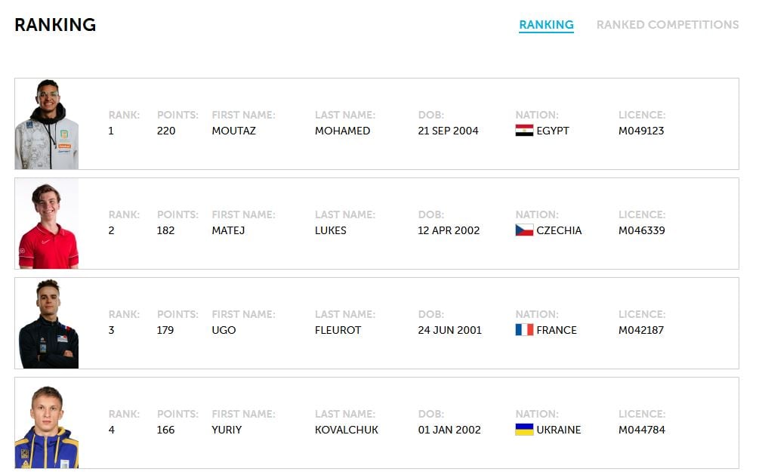759x472 pixels.
Task: Open Moutaz Mohamed's athlete photo
Action: tap(47, 124)
